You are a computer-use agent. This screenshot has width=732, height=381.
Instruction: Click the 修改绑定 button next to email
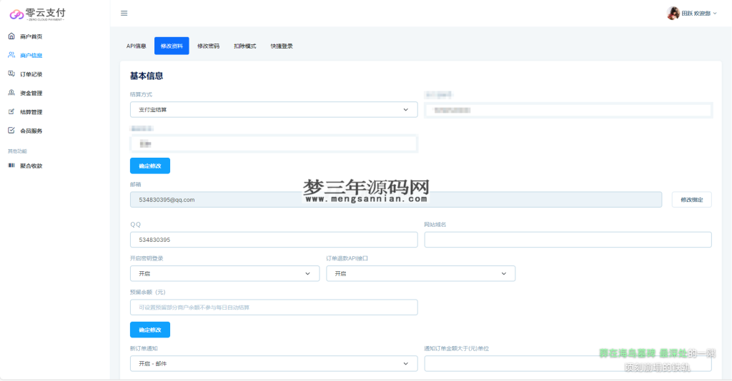(x=691, y=199)
